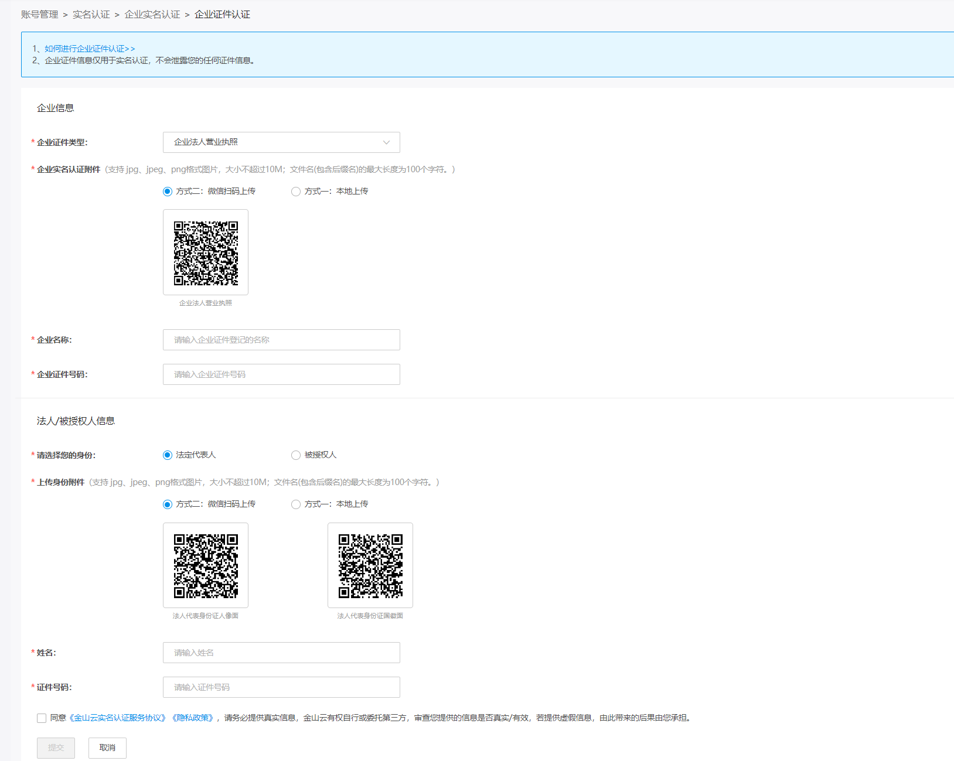Screen dimensions: 954x761
Task: Go to 账号管理 breadcrumb
Action: [40, 15]
